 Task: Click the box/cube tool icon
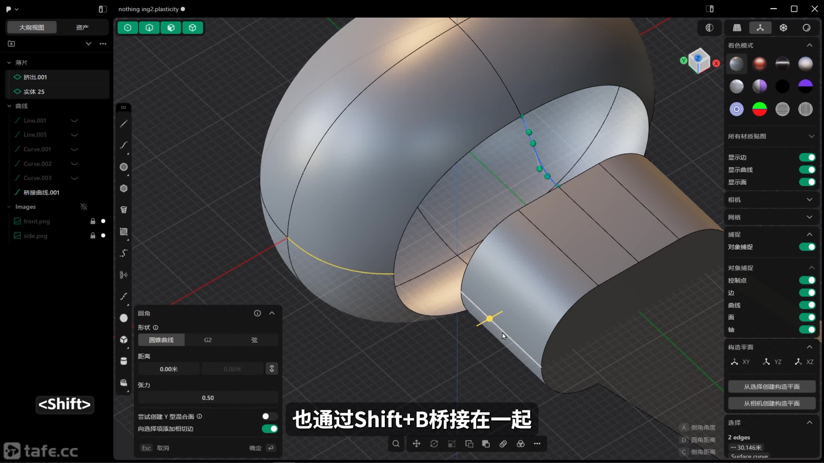click(124, 340)
